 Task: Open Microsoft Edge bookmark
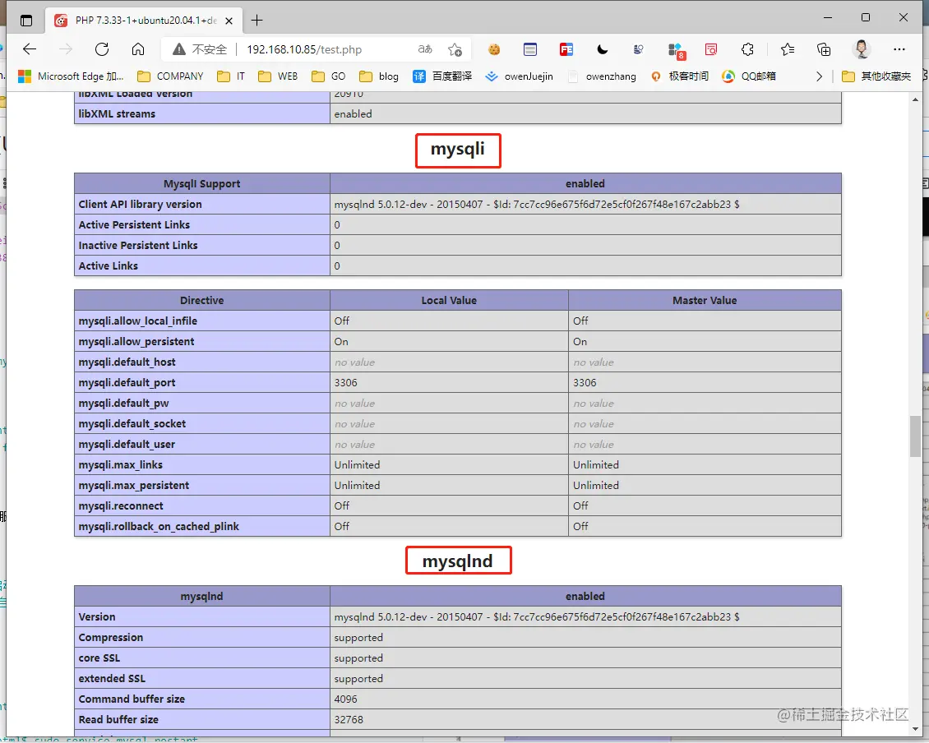click(x=71, y=76)
